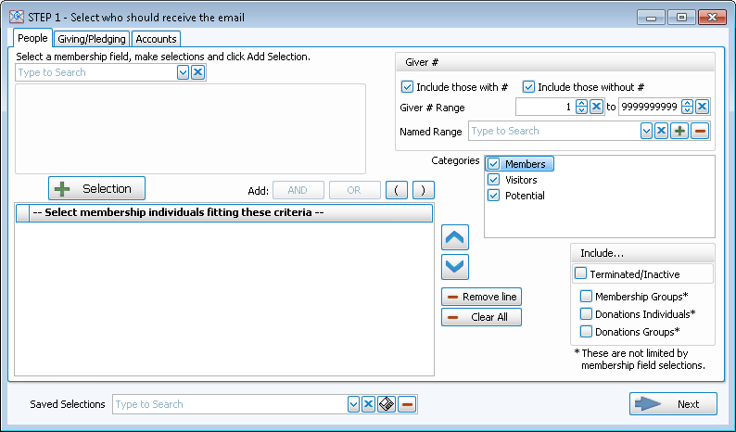
Task: Switch to the Giving/Pledging tab
Action: pos(91,39)
